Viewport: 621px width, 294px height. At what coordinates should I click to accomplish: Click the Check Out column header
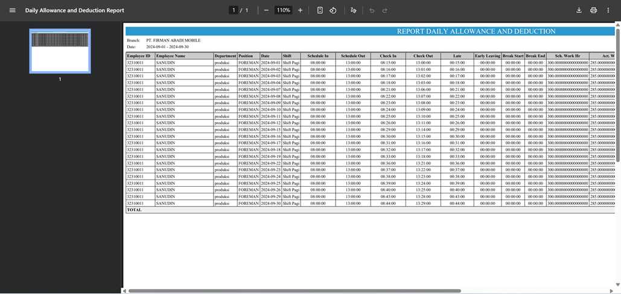click(423, 56)
